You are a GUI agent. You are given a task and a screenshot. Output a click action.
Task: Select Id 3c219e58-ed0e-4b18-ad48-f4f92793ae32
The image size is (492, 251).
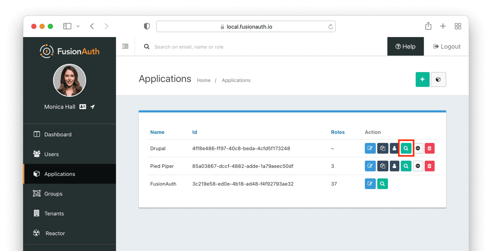tap(243, 184)
